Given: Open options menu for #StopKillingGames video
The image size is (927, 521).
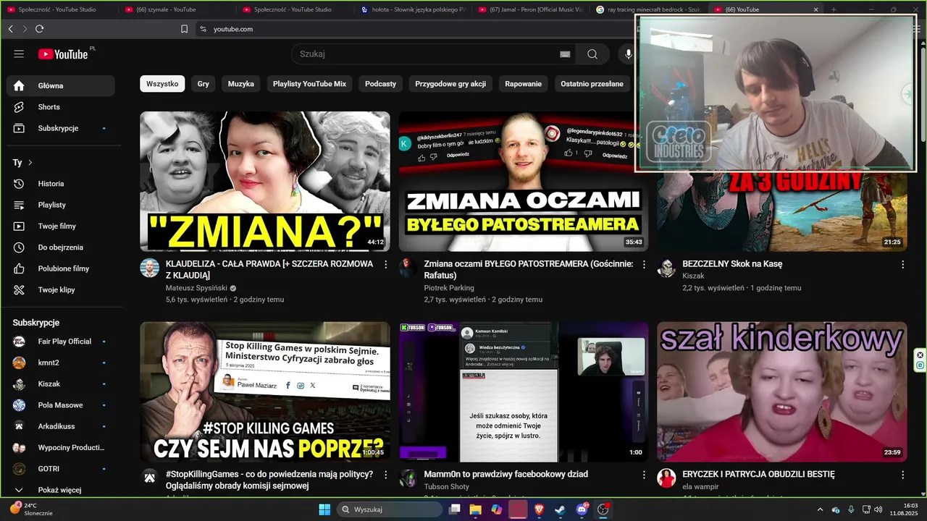Looking at the screenshot, I should pos(385,475).
